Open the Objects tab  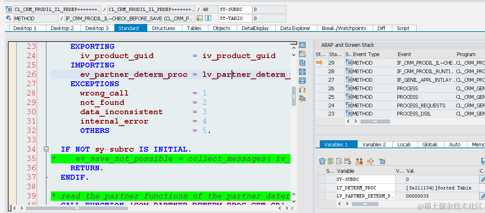click(221, 28)
